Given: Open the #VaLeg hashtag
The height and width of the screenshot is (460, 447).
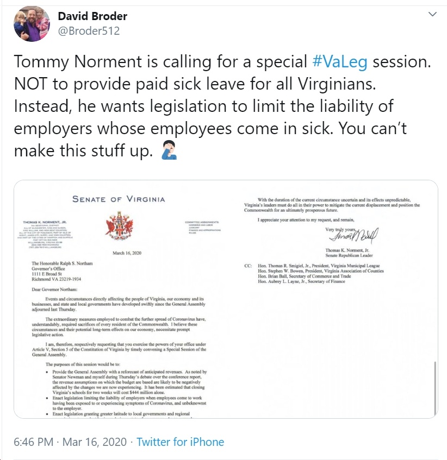Looking at the screenshot, I should 339,62.
